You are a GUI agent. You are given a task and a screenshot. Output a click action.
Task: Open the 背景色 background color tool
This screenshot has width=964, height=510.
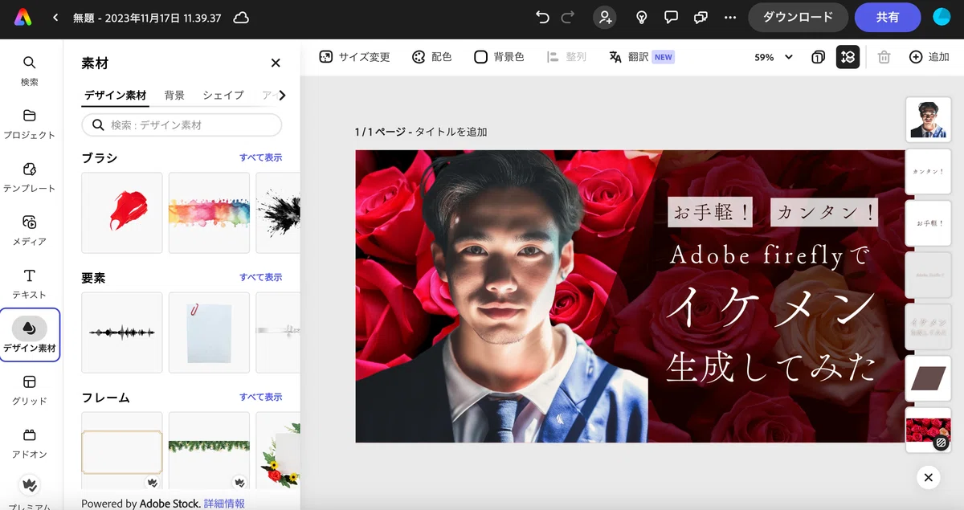click(499, 57)
